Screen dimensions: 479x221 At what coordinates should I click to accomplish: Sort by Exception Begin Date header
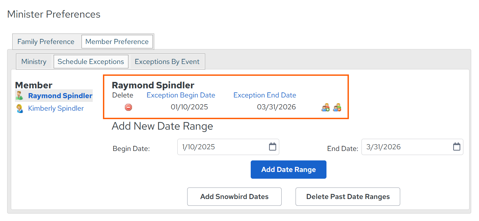pos(181,95)
